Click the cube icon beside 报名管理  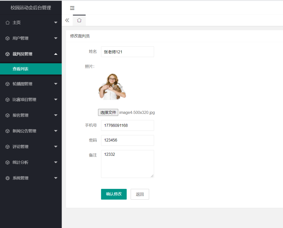[x=7, y=115]
